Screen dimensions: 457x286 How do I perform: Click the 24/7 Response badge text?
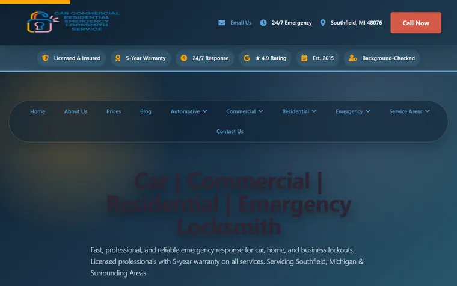pyautogui.click(x=210, y=58)
